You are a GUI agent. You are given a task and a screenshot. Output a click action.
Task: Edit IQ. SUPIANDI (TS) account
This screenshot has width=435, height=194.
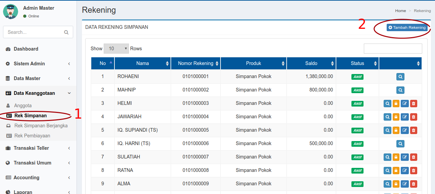pos(405,130)
